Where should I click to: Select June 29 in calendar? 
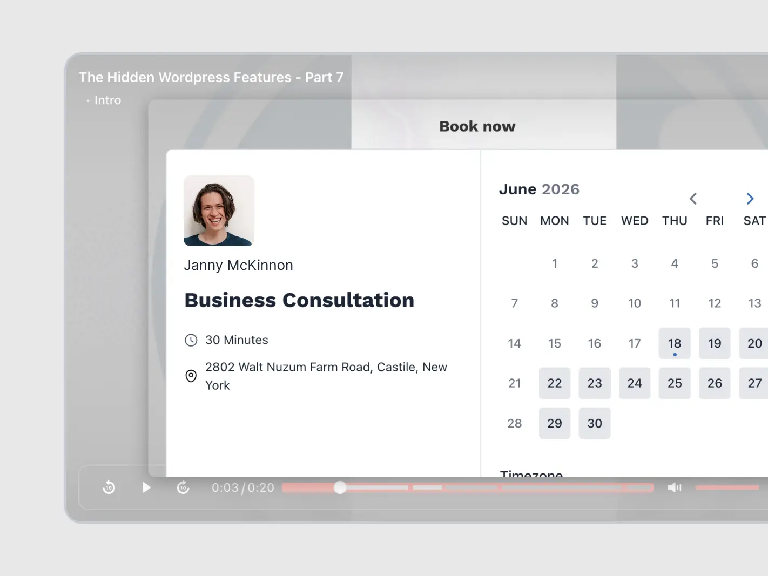[x=555, y=423]
